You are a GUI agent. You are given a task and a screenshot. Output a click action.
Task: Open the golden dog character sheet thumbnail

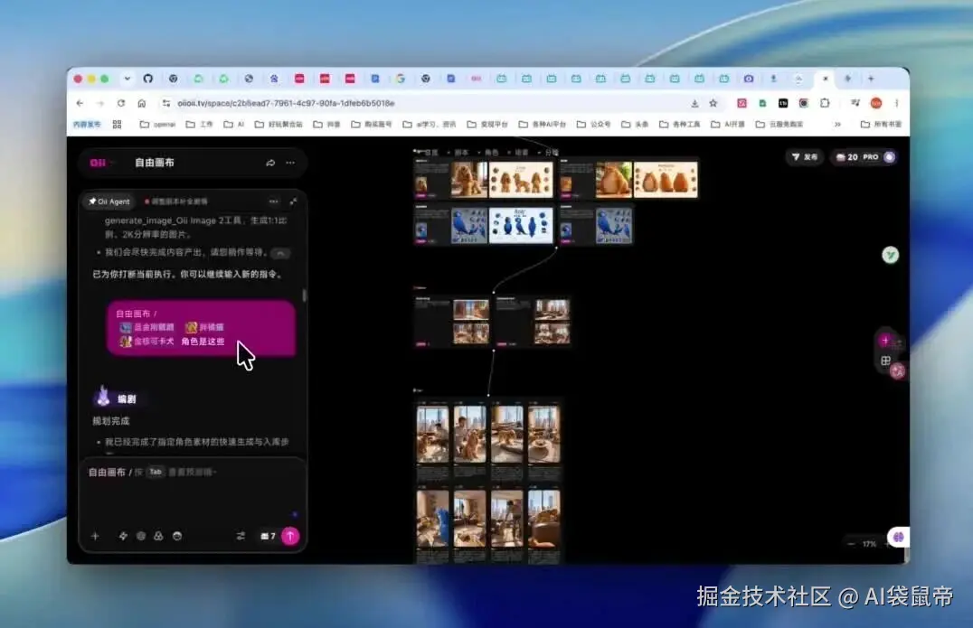521,180
